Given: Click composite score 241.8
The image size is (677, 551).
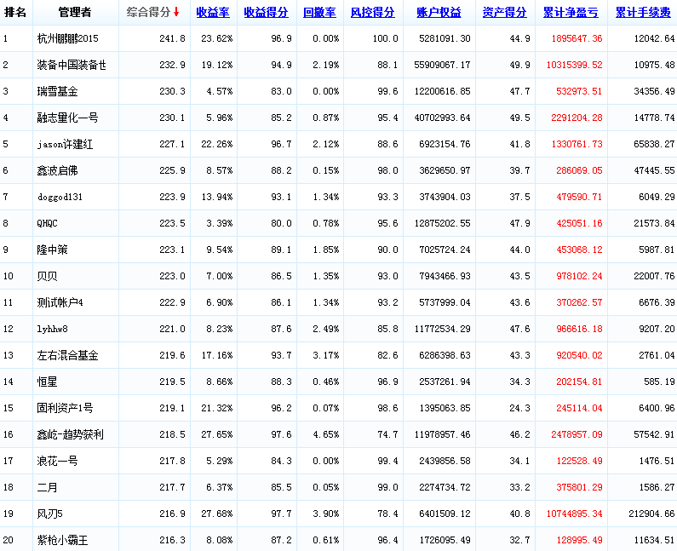Looking at the screenshot, I should (x=172, y=38).
